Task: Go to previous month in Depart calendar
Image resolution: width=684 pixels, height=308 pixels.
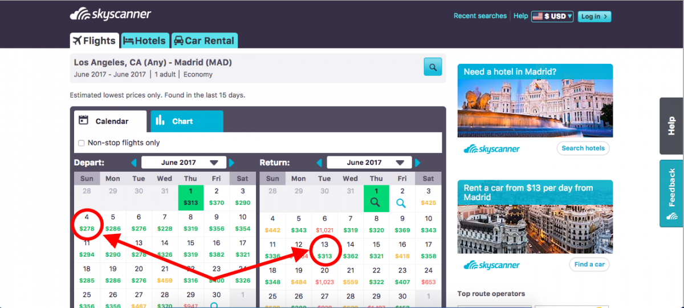Action: point(134,163)
